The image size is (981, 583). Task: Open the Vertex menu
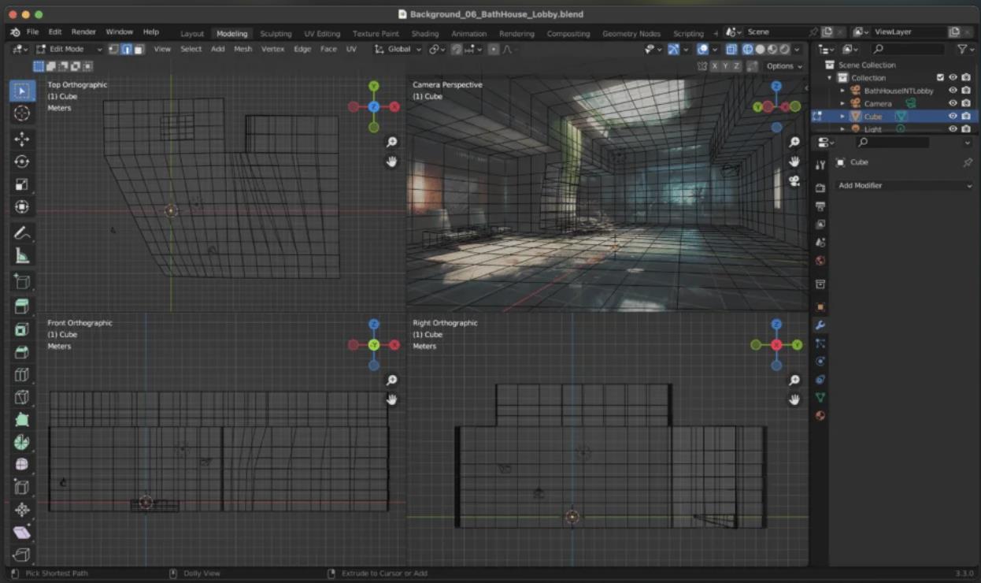pyautogui.click(x=272, y=49)
